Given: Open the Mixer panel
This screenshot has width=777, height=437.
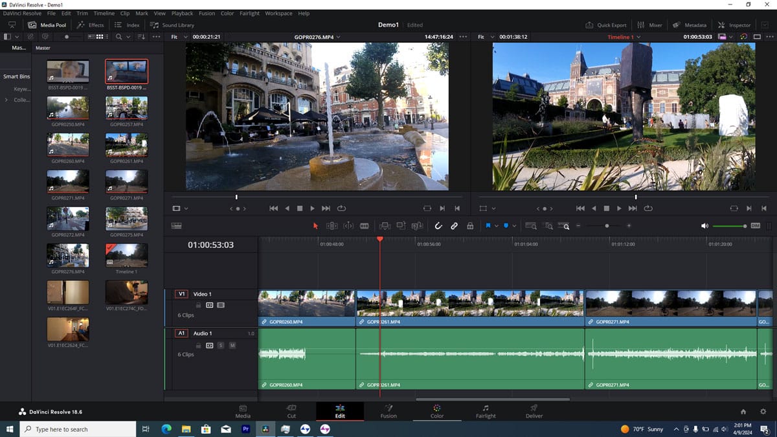Looking at the screenshot, I should (x=649, y=25).
